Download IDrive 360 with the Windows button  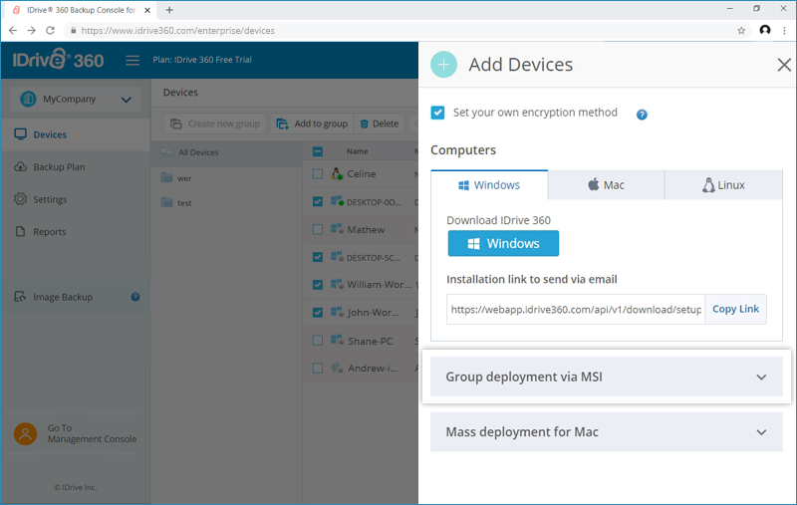pyautogui.click(x=503, y=243)
